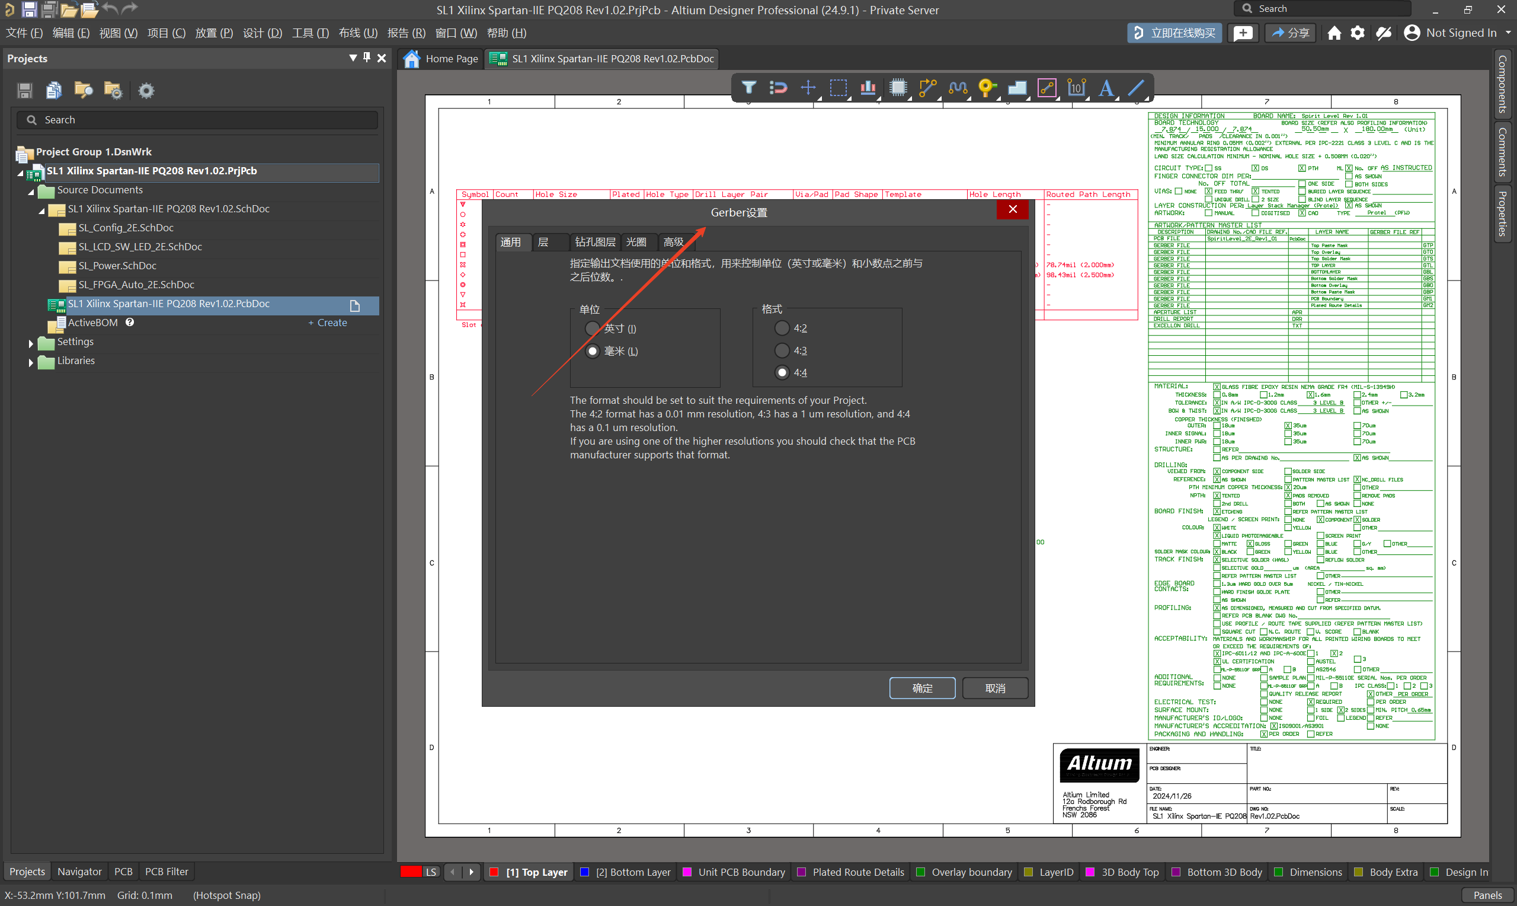Select the 英寸 (I) unit radio button
Screen dimensions: 1517x906
pyautogui.click(x=593, y=328)
